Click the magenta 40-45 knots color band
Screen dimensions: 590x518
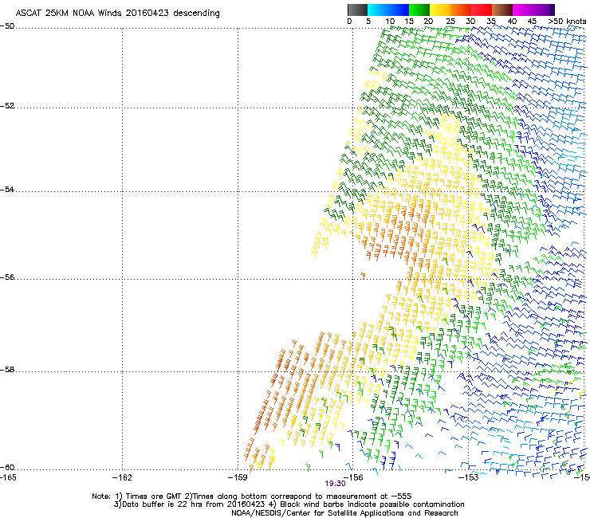[523, 10]
